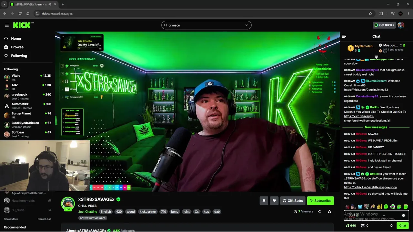Screen dimensions: 413x232
Task: Open the hamburger sidebar menu
Action: tap(7, 25)
